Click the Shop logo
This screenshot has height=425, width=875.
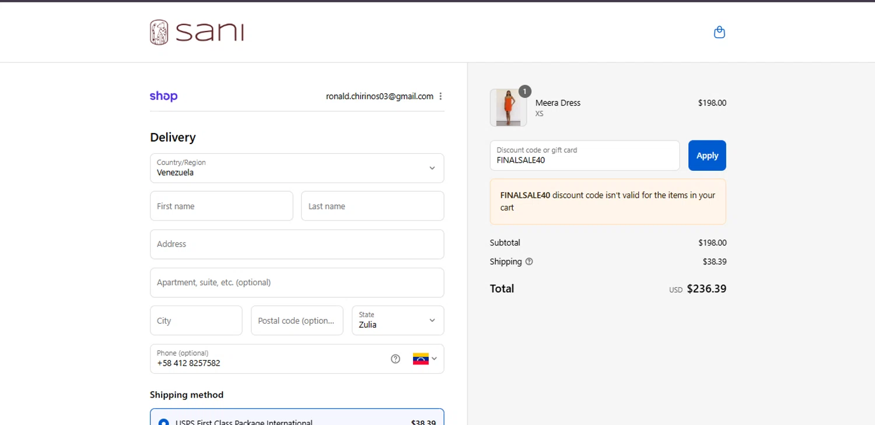tap(163, 96)
